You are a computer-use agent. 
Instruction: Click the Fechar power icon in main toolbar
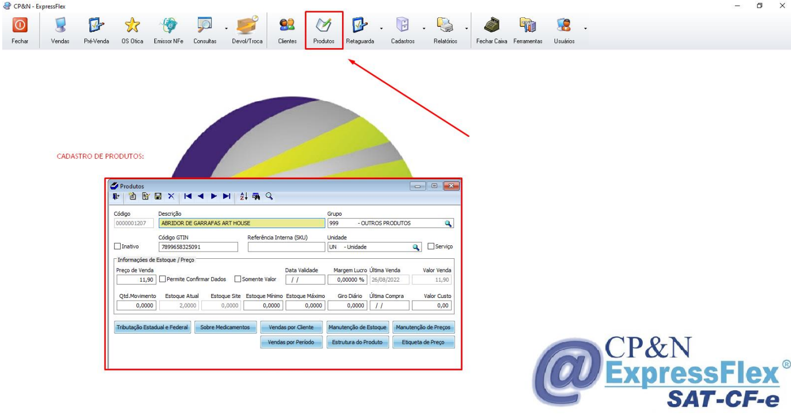(20, 25)
